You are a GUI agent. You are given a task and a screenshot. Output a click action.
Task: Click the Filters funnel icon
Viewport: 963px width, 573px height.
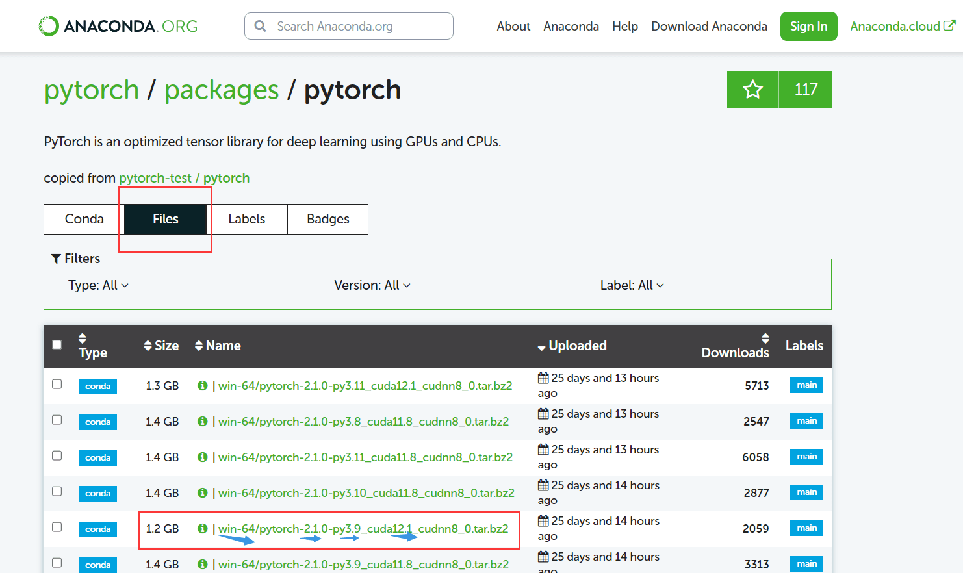[x=57, y=259]
